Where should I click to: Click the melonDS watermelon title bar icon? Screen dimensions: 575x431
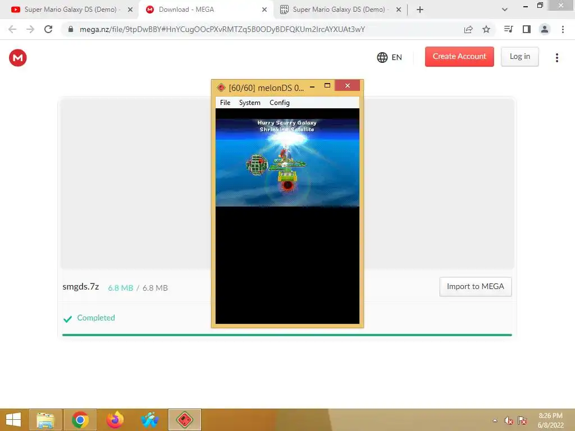[221, 88]
